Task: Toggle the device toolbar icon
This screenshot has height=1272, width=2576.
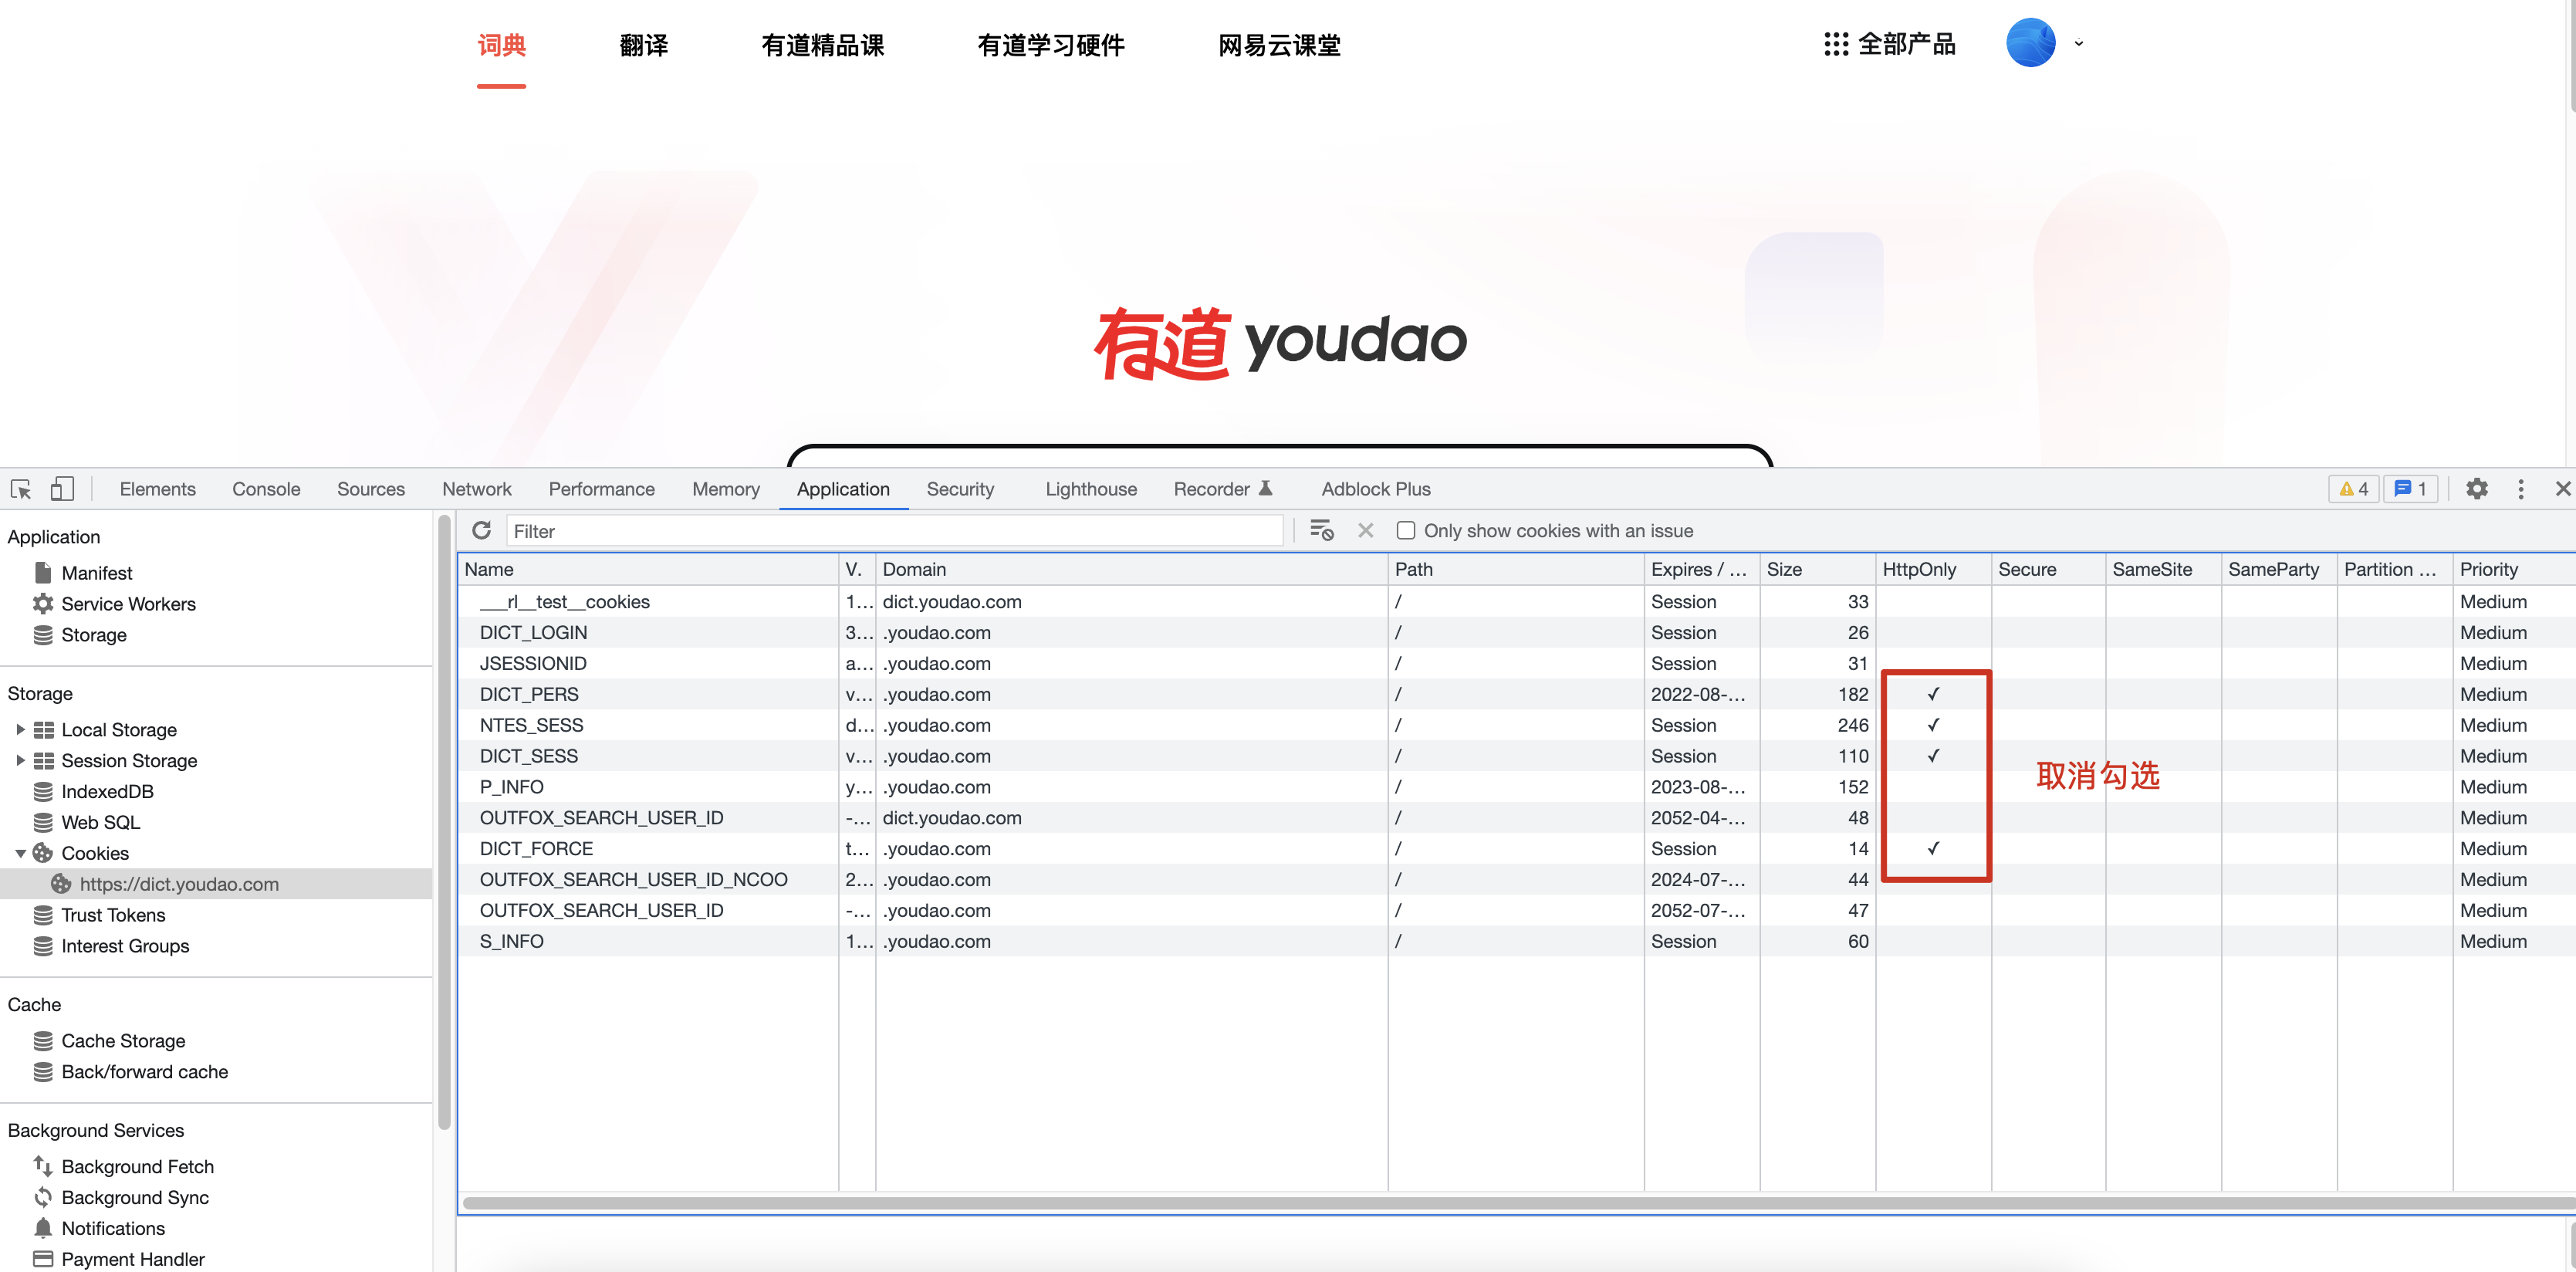Action: pyautogui.click(x=62, y=489)
